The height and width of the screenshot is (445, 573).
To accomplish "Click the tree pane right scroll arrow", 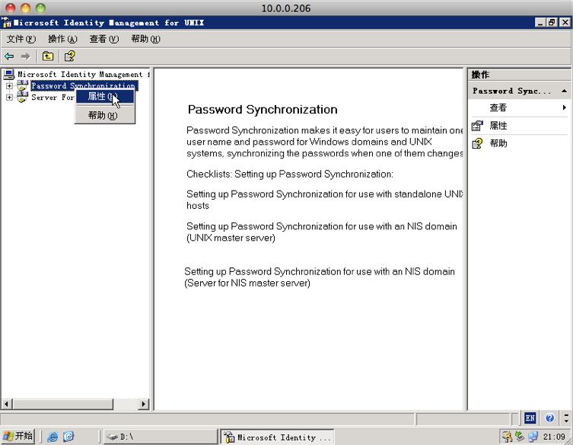I will point(144,404).
